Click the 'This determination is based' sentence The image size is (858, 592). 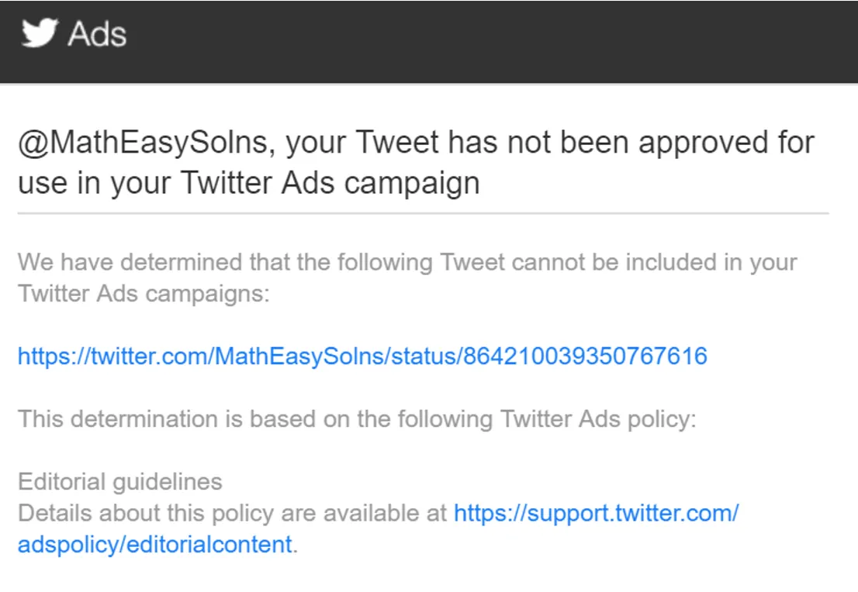click(x=357, y=419)
